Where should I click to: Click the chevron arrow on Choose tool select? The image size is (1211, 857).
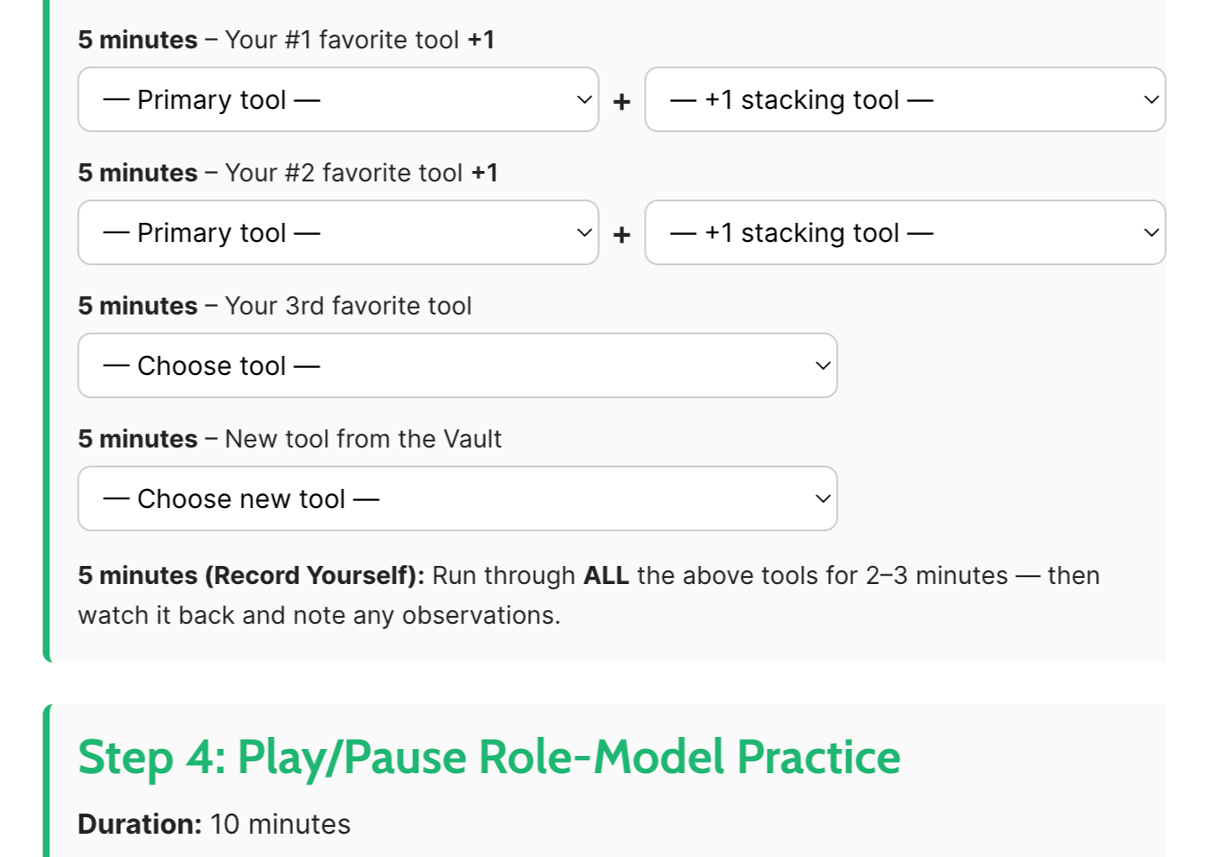(x=823, y=365)
